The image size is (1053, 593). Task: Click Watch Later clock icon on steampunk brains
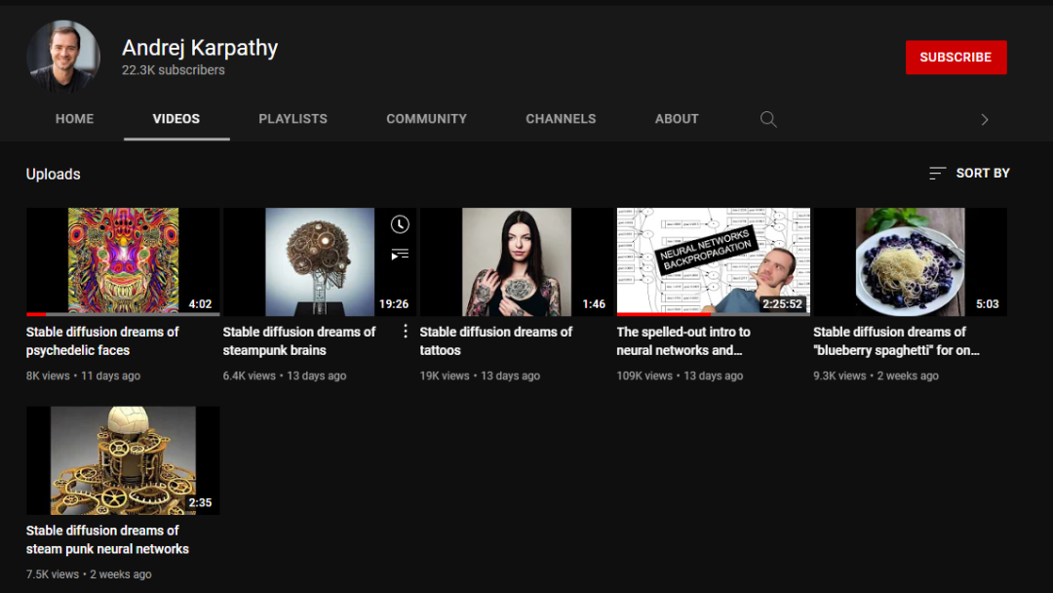400,224
